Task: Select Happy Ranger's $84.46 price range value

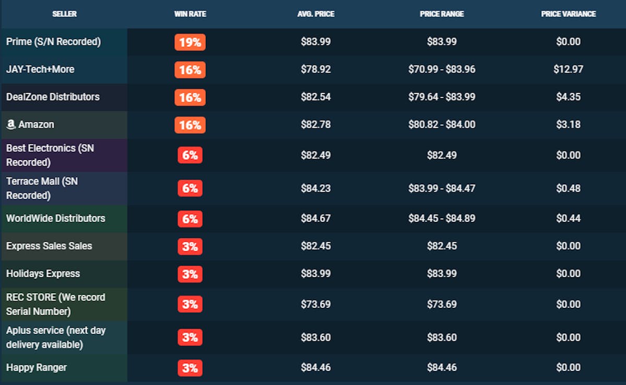Action: click(x=442, y=367)
